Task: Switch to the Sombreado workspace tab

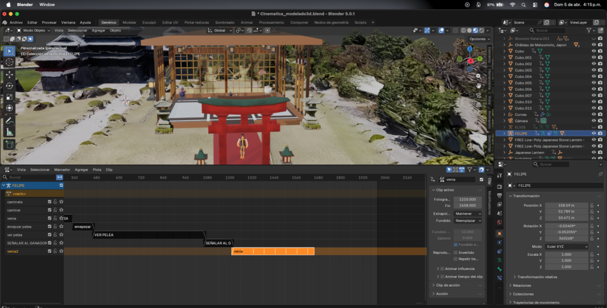Action: (x=224, y=22)
